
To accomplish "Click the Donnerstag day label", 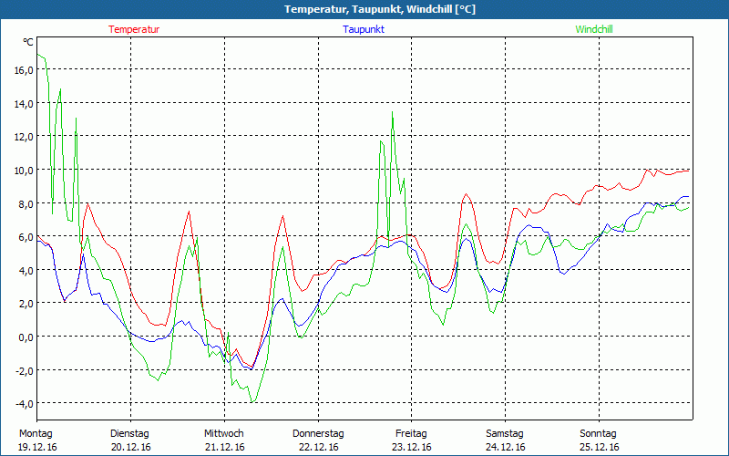I will (x=318, y=434).
